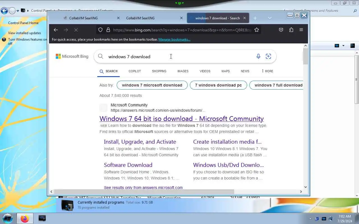Open Control Panel taskbar window icon
Viewport: 359px width, 224px height.
coord(42,218)
